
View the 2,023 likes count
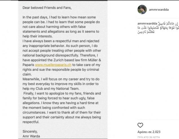[149, 132]
